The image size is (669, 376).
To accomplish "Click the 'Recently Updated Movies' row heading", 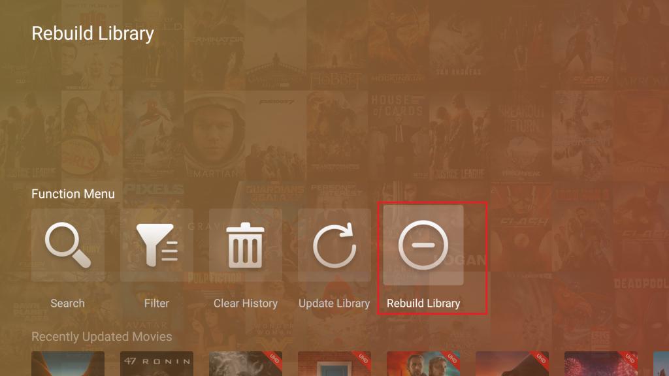I will coord(101,337).
